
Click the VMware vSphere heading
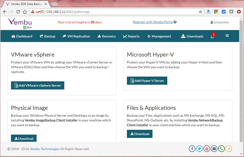pyautogui.click(x=33, y=55)
